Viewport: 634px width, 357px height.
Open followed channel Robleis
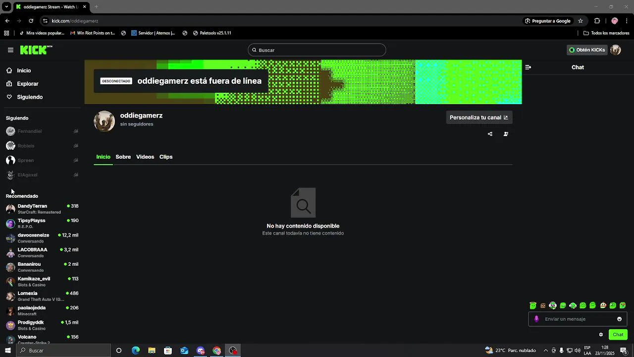[x=42, y=146]
